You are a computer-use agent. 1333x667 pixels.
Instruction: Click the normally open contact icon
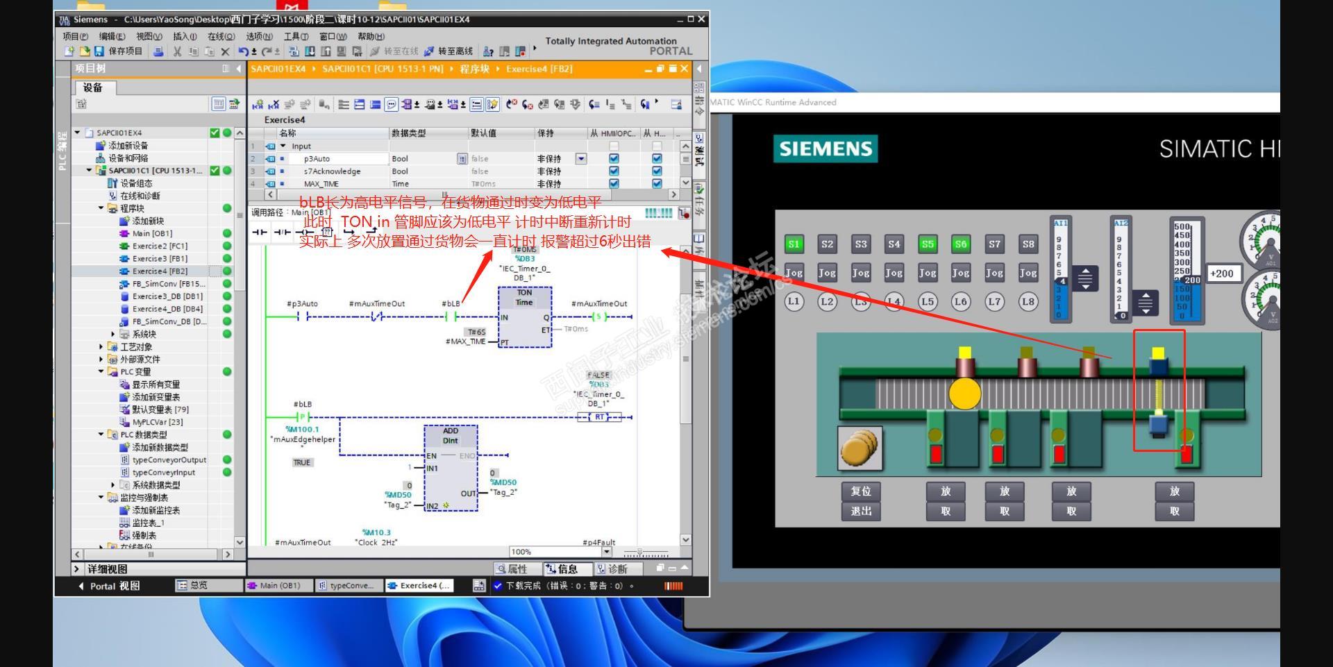[x=259, y=232]
